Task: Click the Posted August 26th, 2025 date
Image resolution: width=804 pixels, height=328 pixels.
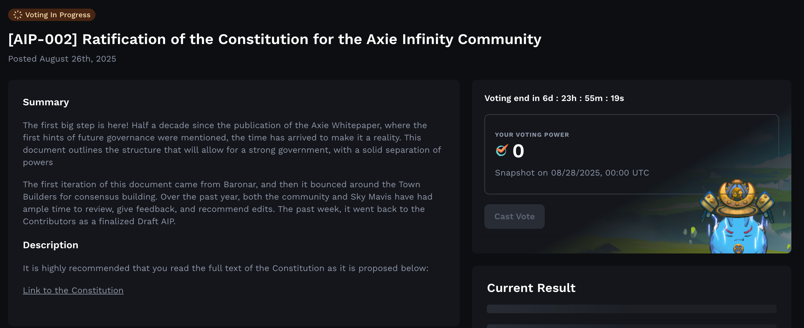Action: click(62, 59)
